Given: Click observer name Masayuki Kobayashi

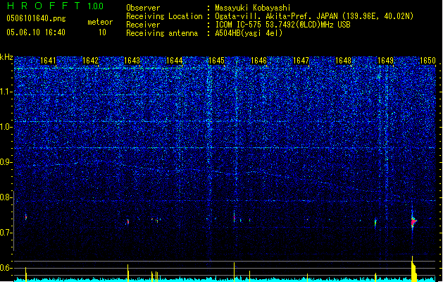Looking at the screenshot, I should click(252, 8).
